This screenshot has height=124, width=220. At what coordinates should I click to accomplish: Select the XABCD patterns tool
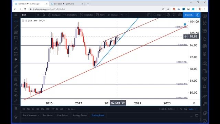[x=16, y=48]
